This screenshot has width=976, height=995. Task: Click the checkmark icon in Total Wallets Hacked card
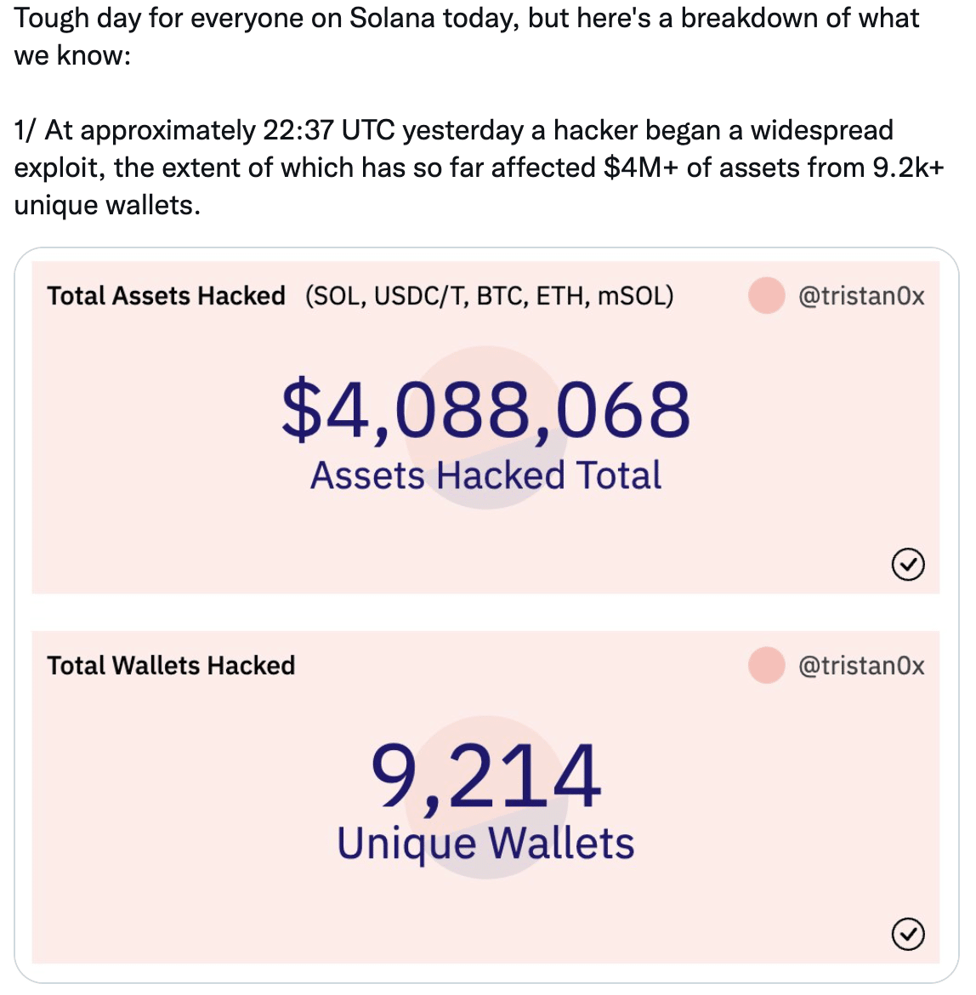coord(907,934)
